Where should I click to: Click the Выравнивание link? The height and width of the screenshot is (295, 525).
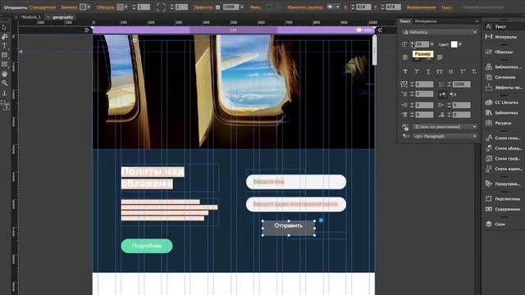tap(421, 7)
